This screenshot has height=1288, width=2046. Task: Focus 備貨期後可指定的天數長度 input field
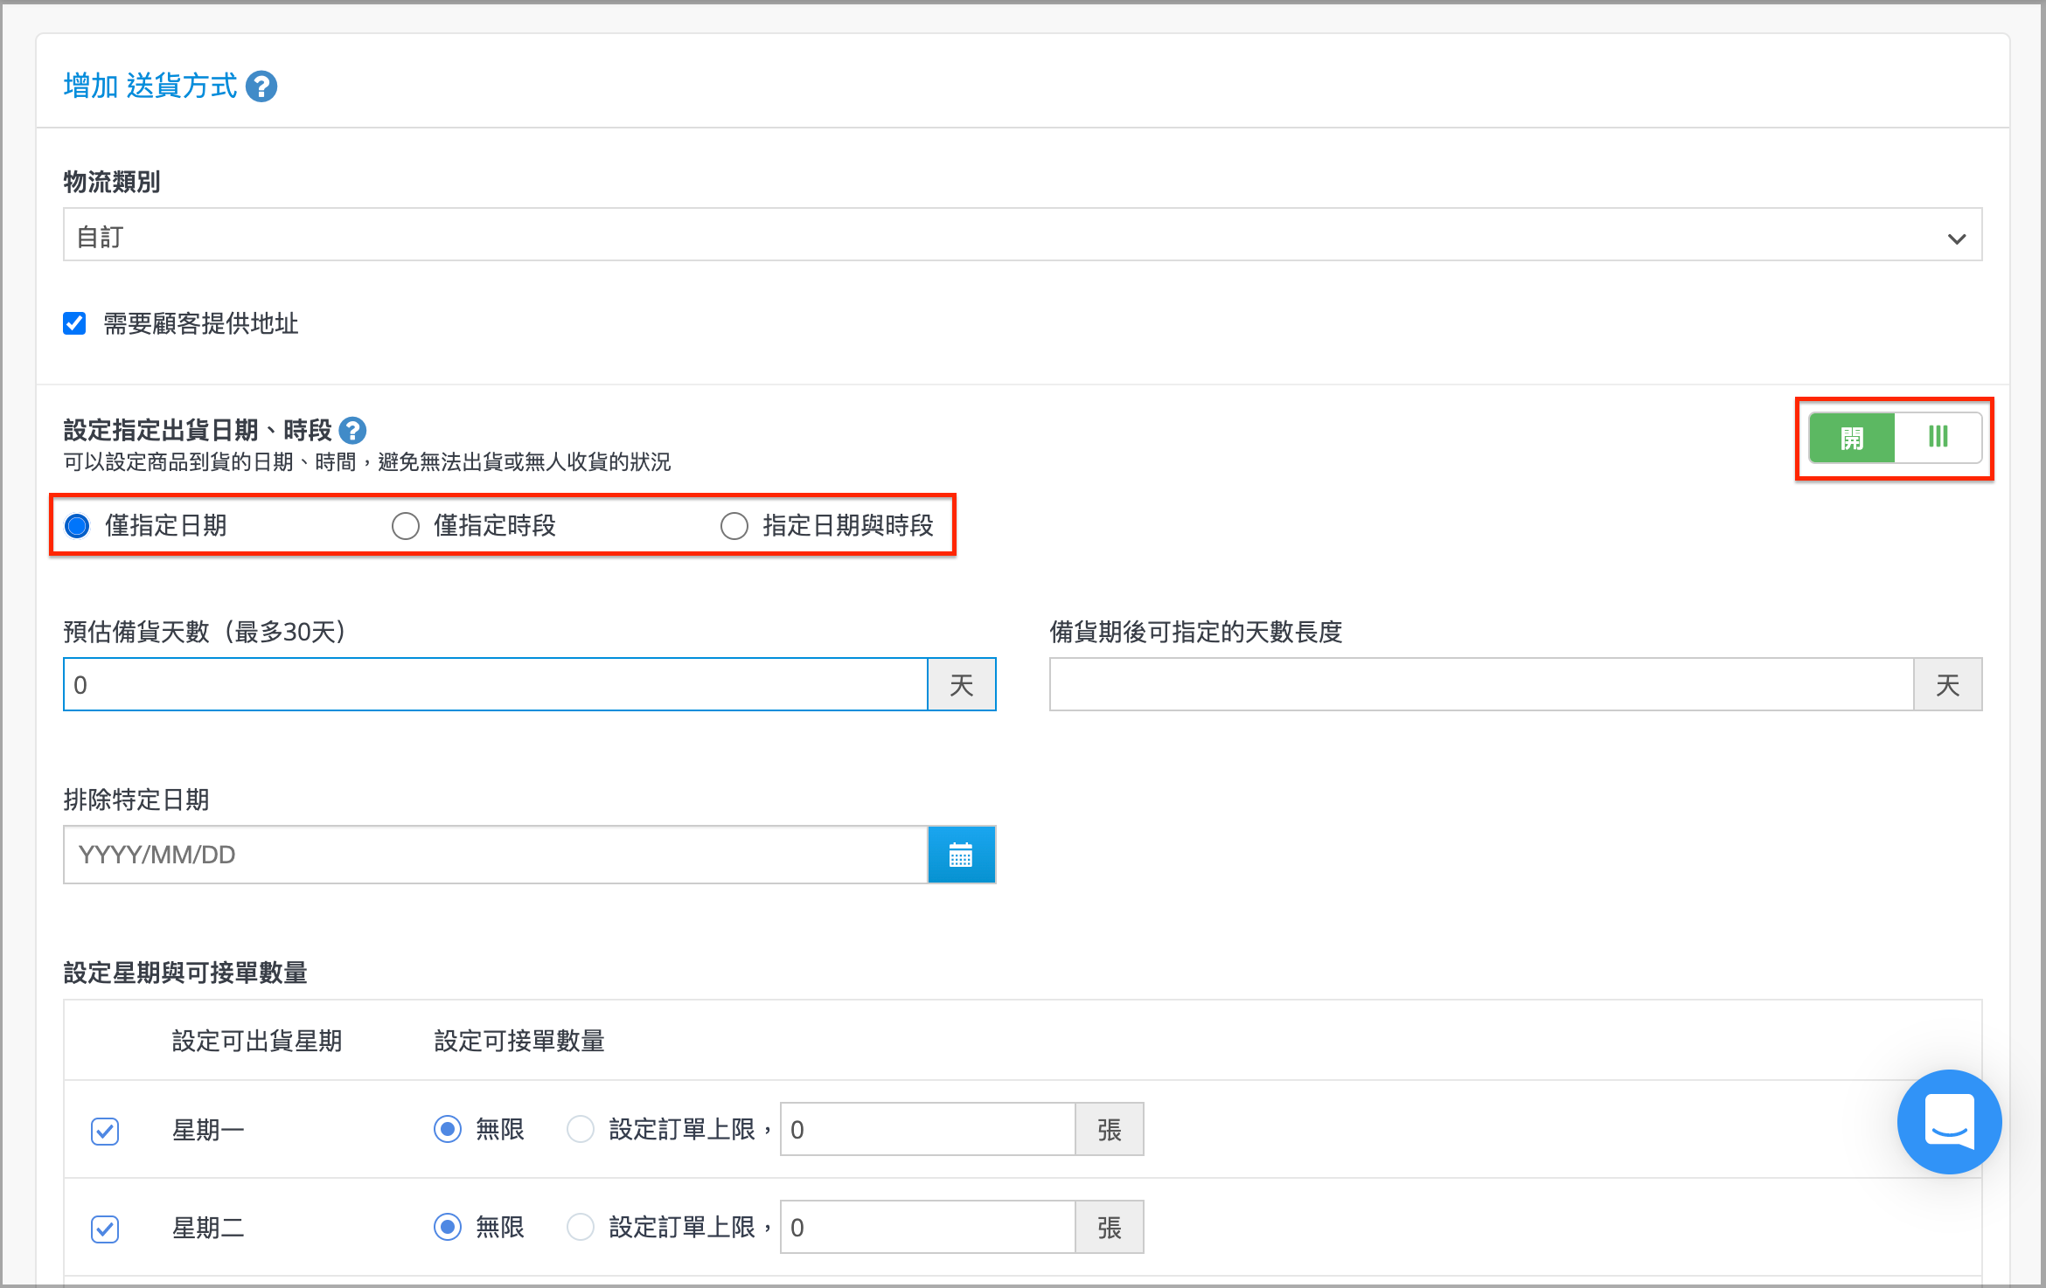1482,684
